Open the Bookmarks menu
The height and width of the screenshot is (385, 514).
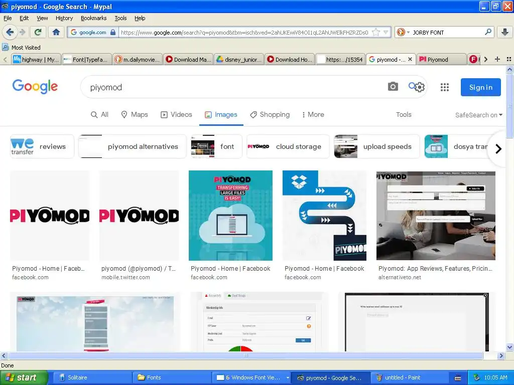(93, 18)
